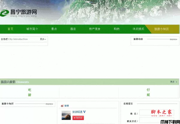
Task: Click more+ in the lower 旅游小知识 panel
Action: pos(49,104)
